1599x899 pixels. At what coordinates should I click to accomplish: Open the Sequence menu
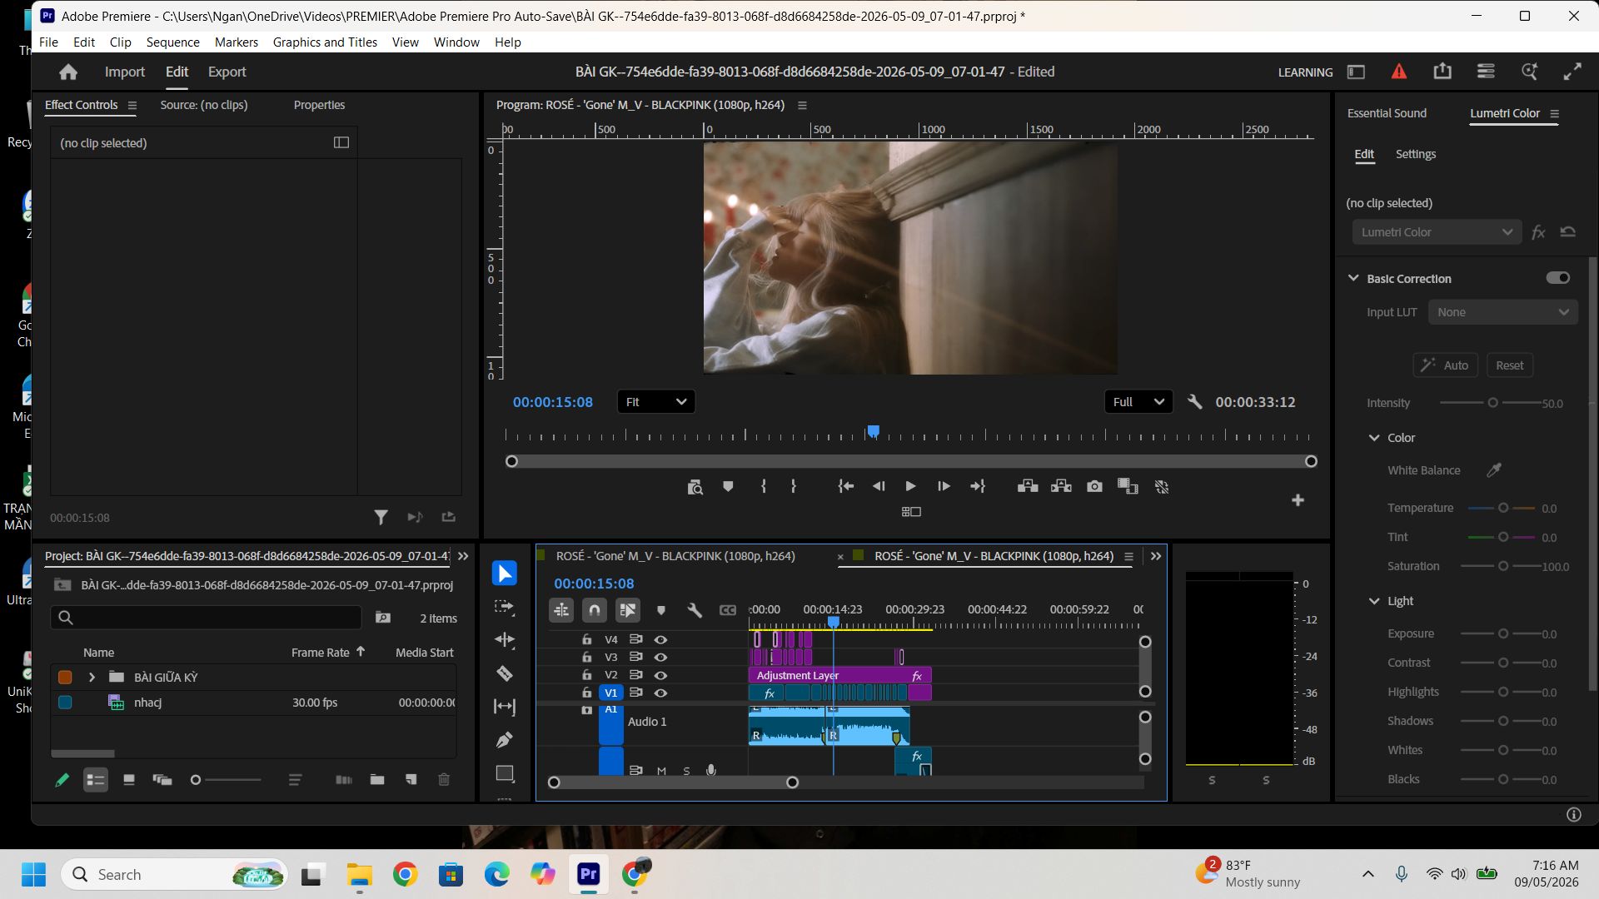[x=172, y=42]
